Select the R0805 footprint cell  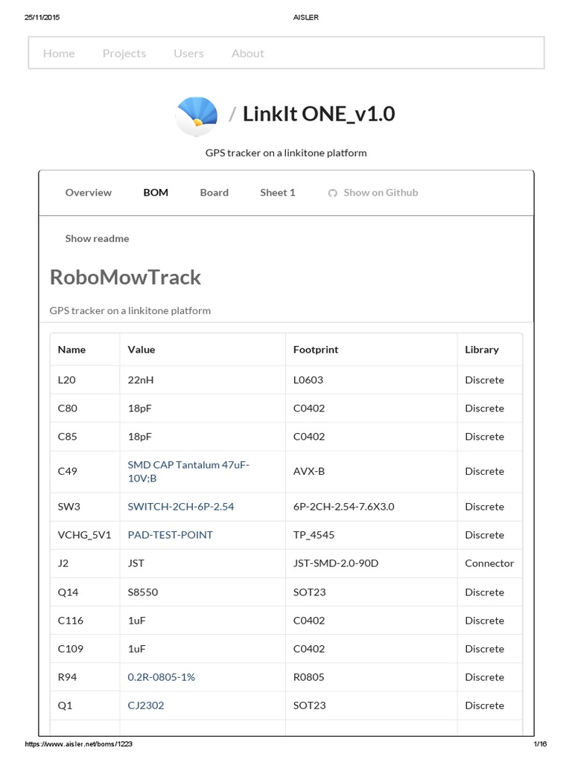pyautogui.click(x=372, y=677)
